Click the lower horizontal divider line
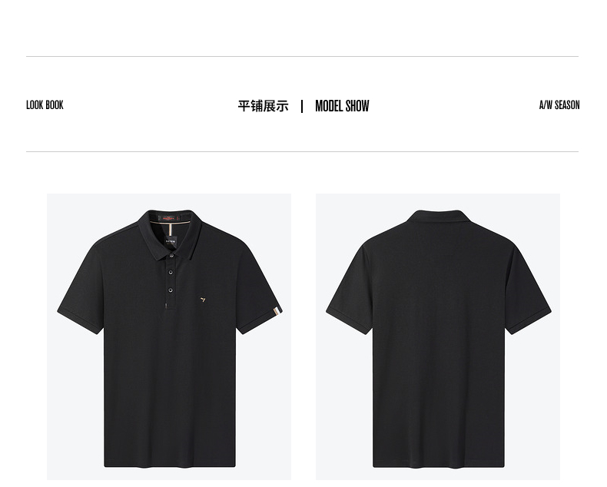 point(302,152)
